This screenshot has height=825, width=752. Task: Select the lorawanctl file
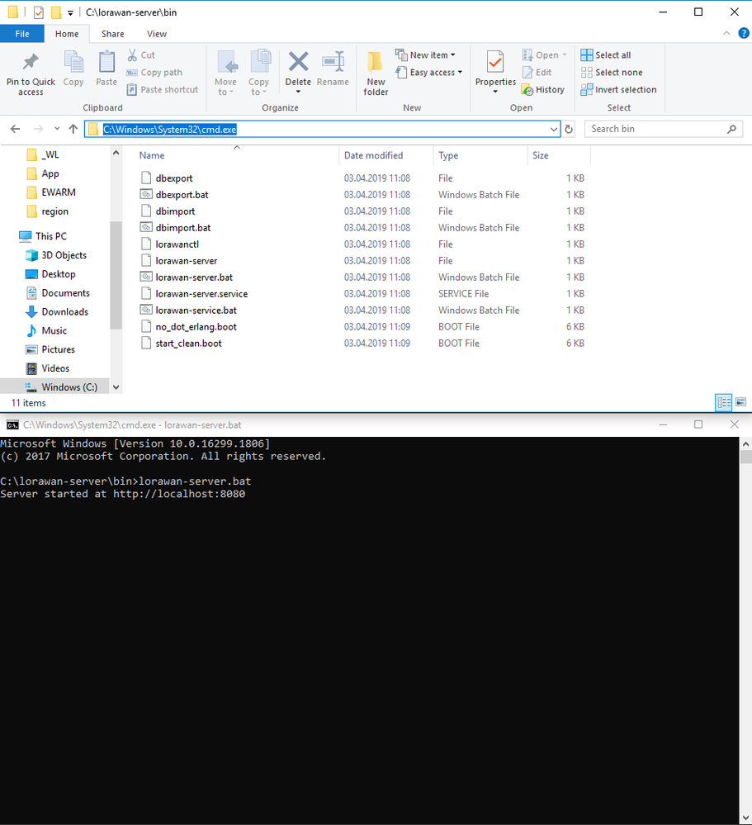(x=177, y=244)
